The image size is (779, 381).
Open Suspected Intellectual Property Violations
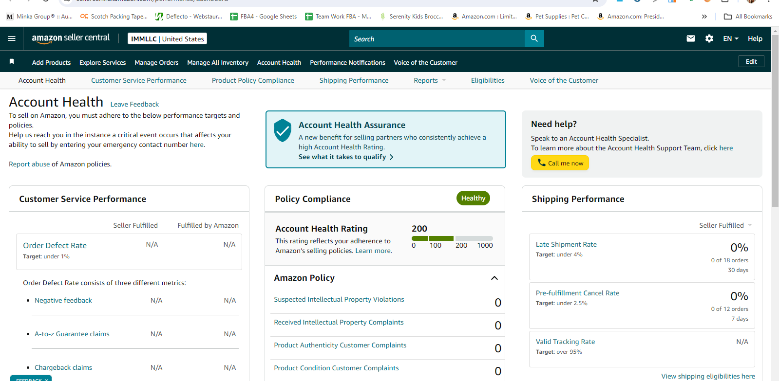pyautogui.click(x=339, y=299)
